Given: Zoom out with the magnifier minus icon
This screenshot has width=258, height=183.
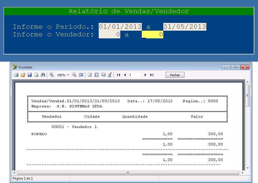Looking at the screenshot, I should tap(74, 75).
